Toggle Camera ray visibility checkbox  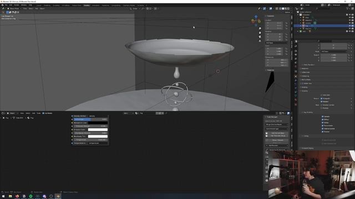pos(323,117)
